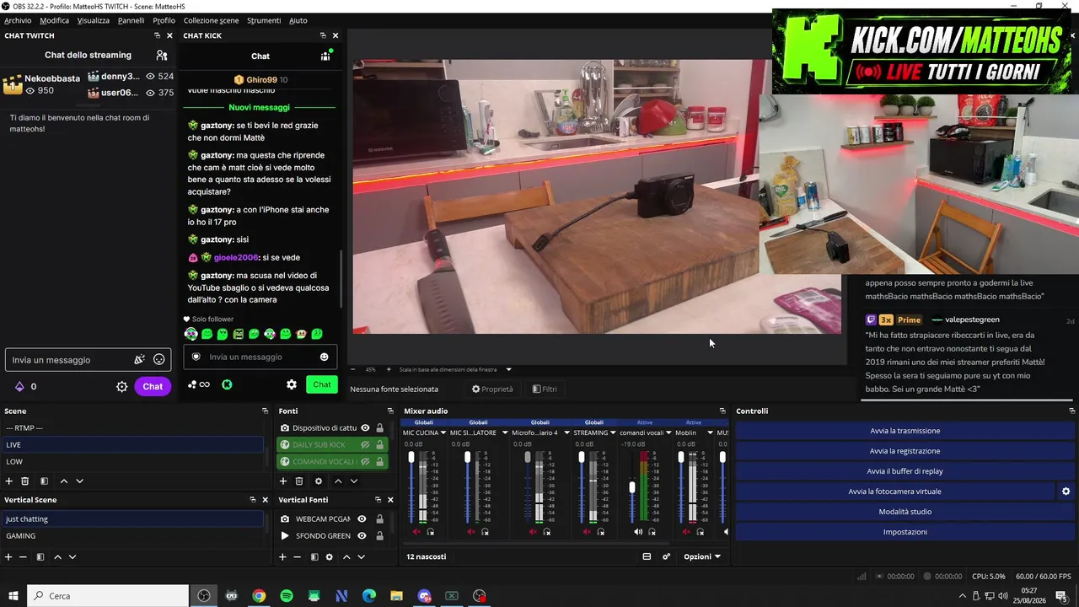The image size is (1079, 607).
Task: Open the emoji picker in Twitch chat
Action: (x=158, y=360)
